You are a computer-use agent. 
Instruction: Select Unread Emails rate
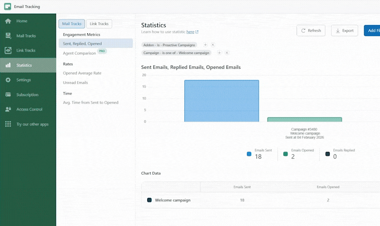[x=76, y=83]
